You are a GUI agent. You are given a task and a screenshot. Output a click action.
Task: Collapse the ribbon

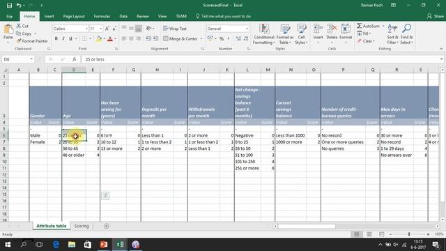pyautogui.click(x=441, y=49)
